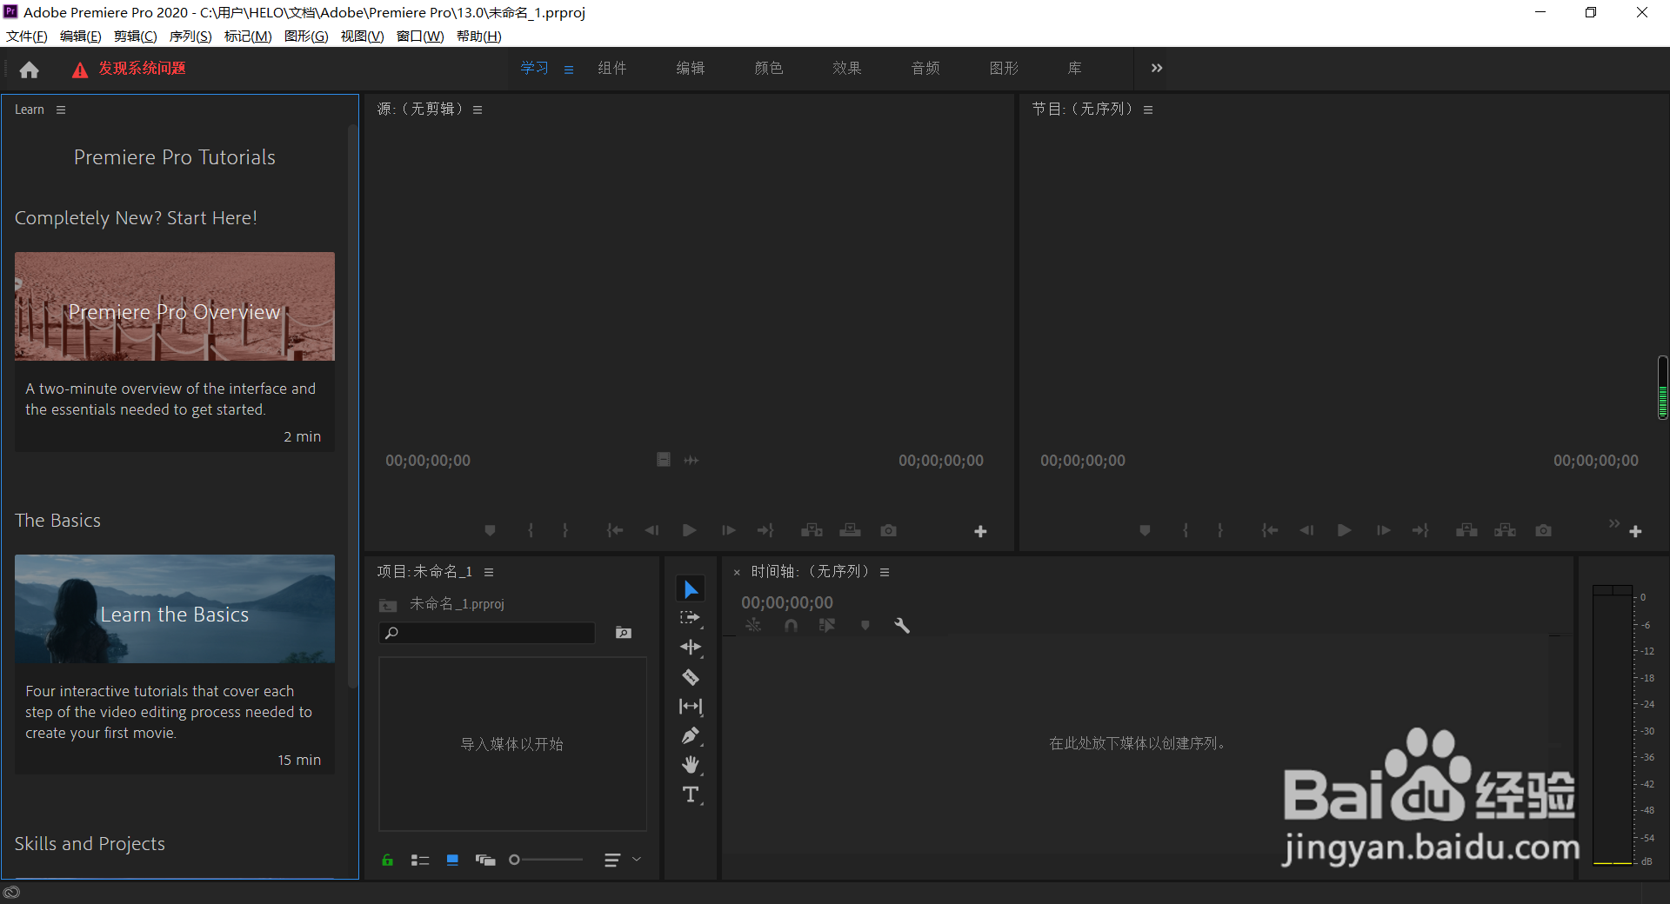Open the 文件 menu
Viewport: 1670px width, 904px height.
pos(25,36)
